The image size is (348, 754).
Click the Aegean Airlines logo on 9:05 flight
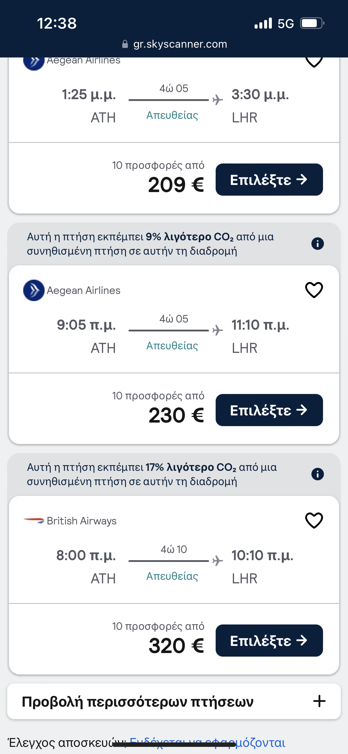tap(34, 290)
